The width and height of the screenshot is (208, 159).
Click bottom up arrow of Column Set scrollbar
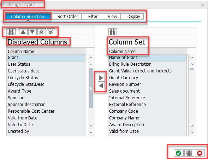click(192, 126)
